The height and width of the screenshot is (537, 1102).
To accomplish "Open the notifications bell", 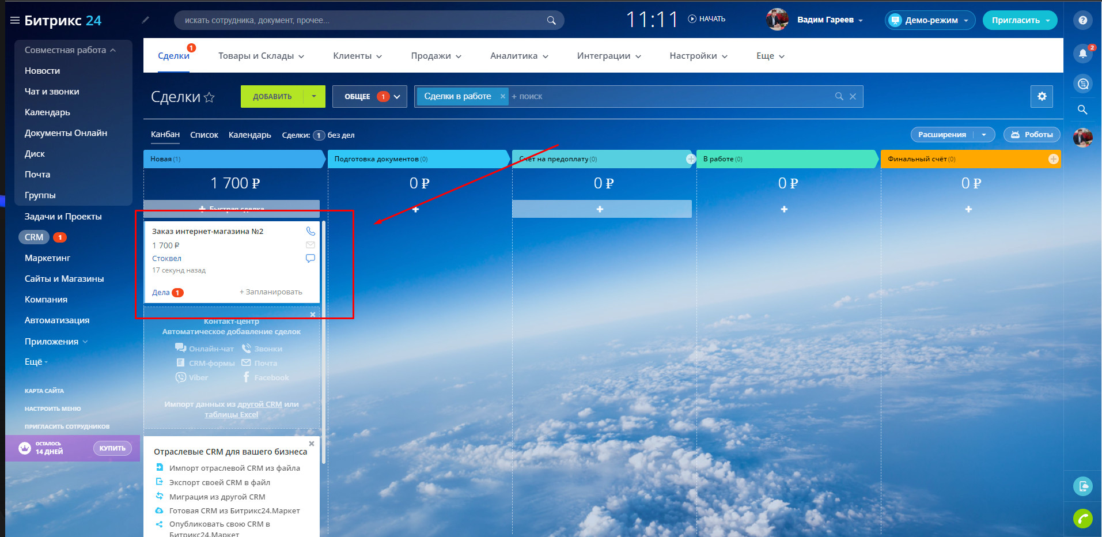I will 1083,54.
